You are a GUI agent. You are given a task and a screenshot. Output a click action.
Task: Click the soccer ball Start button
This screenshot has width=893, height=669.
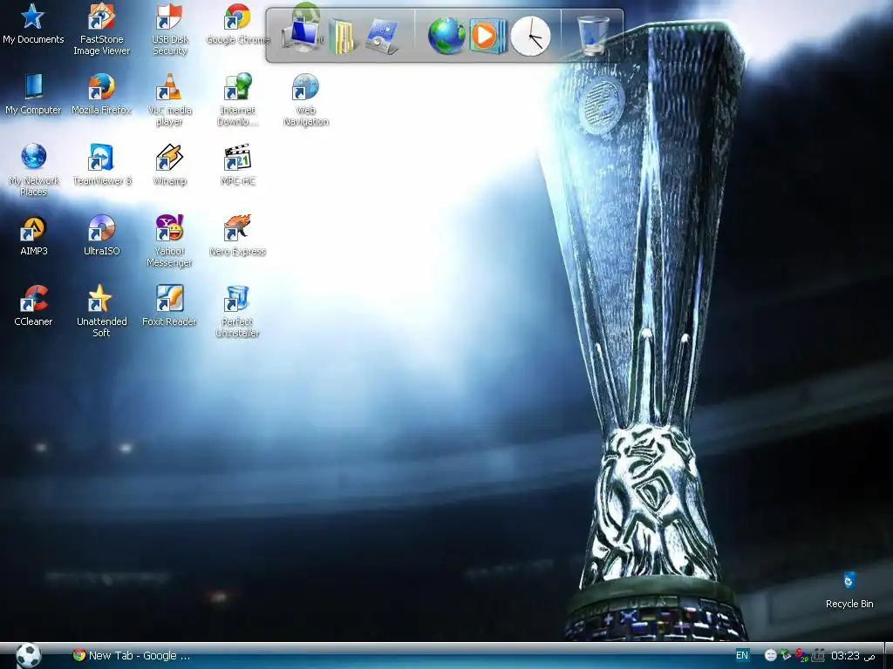pos(28,655)
